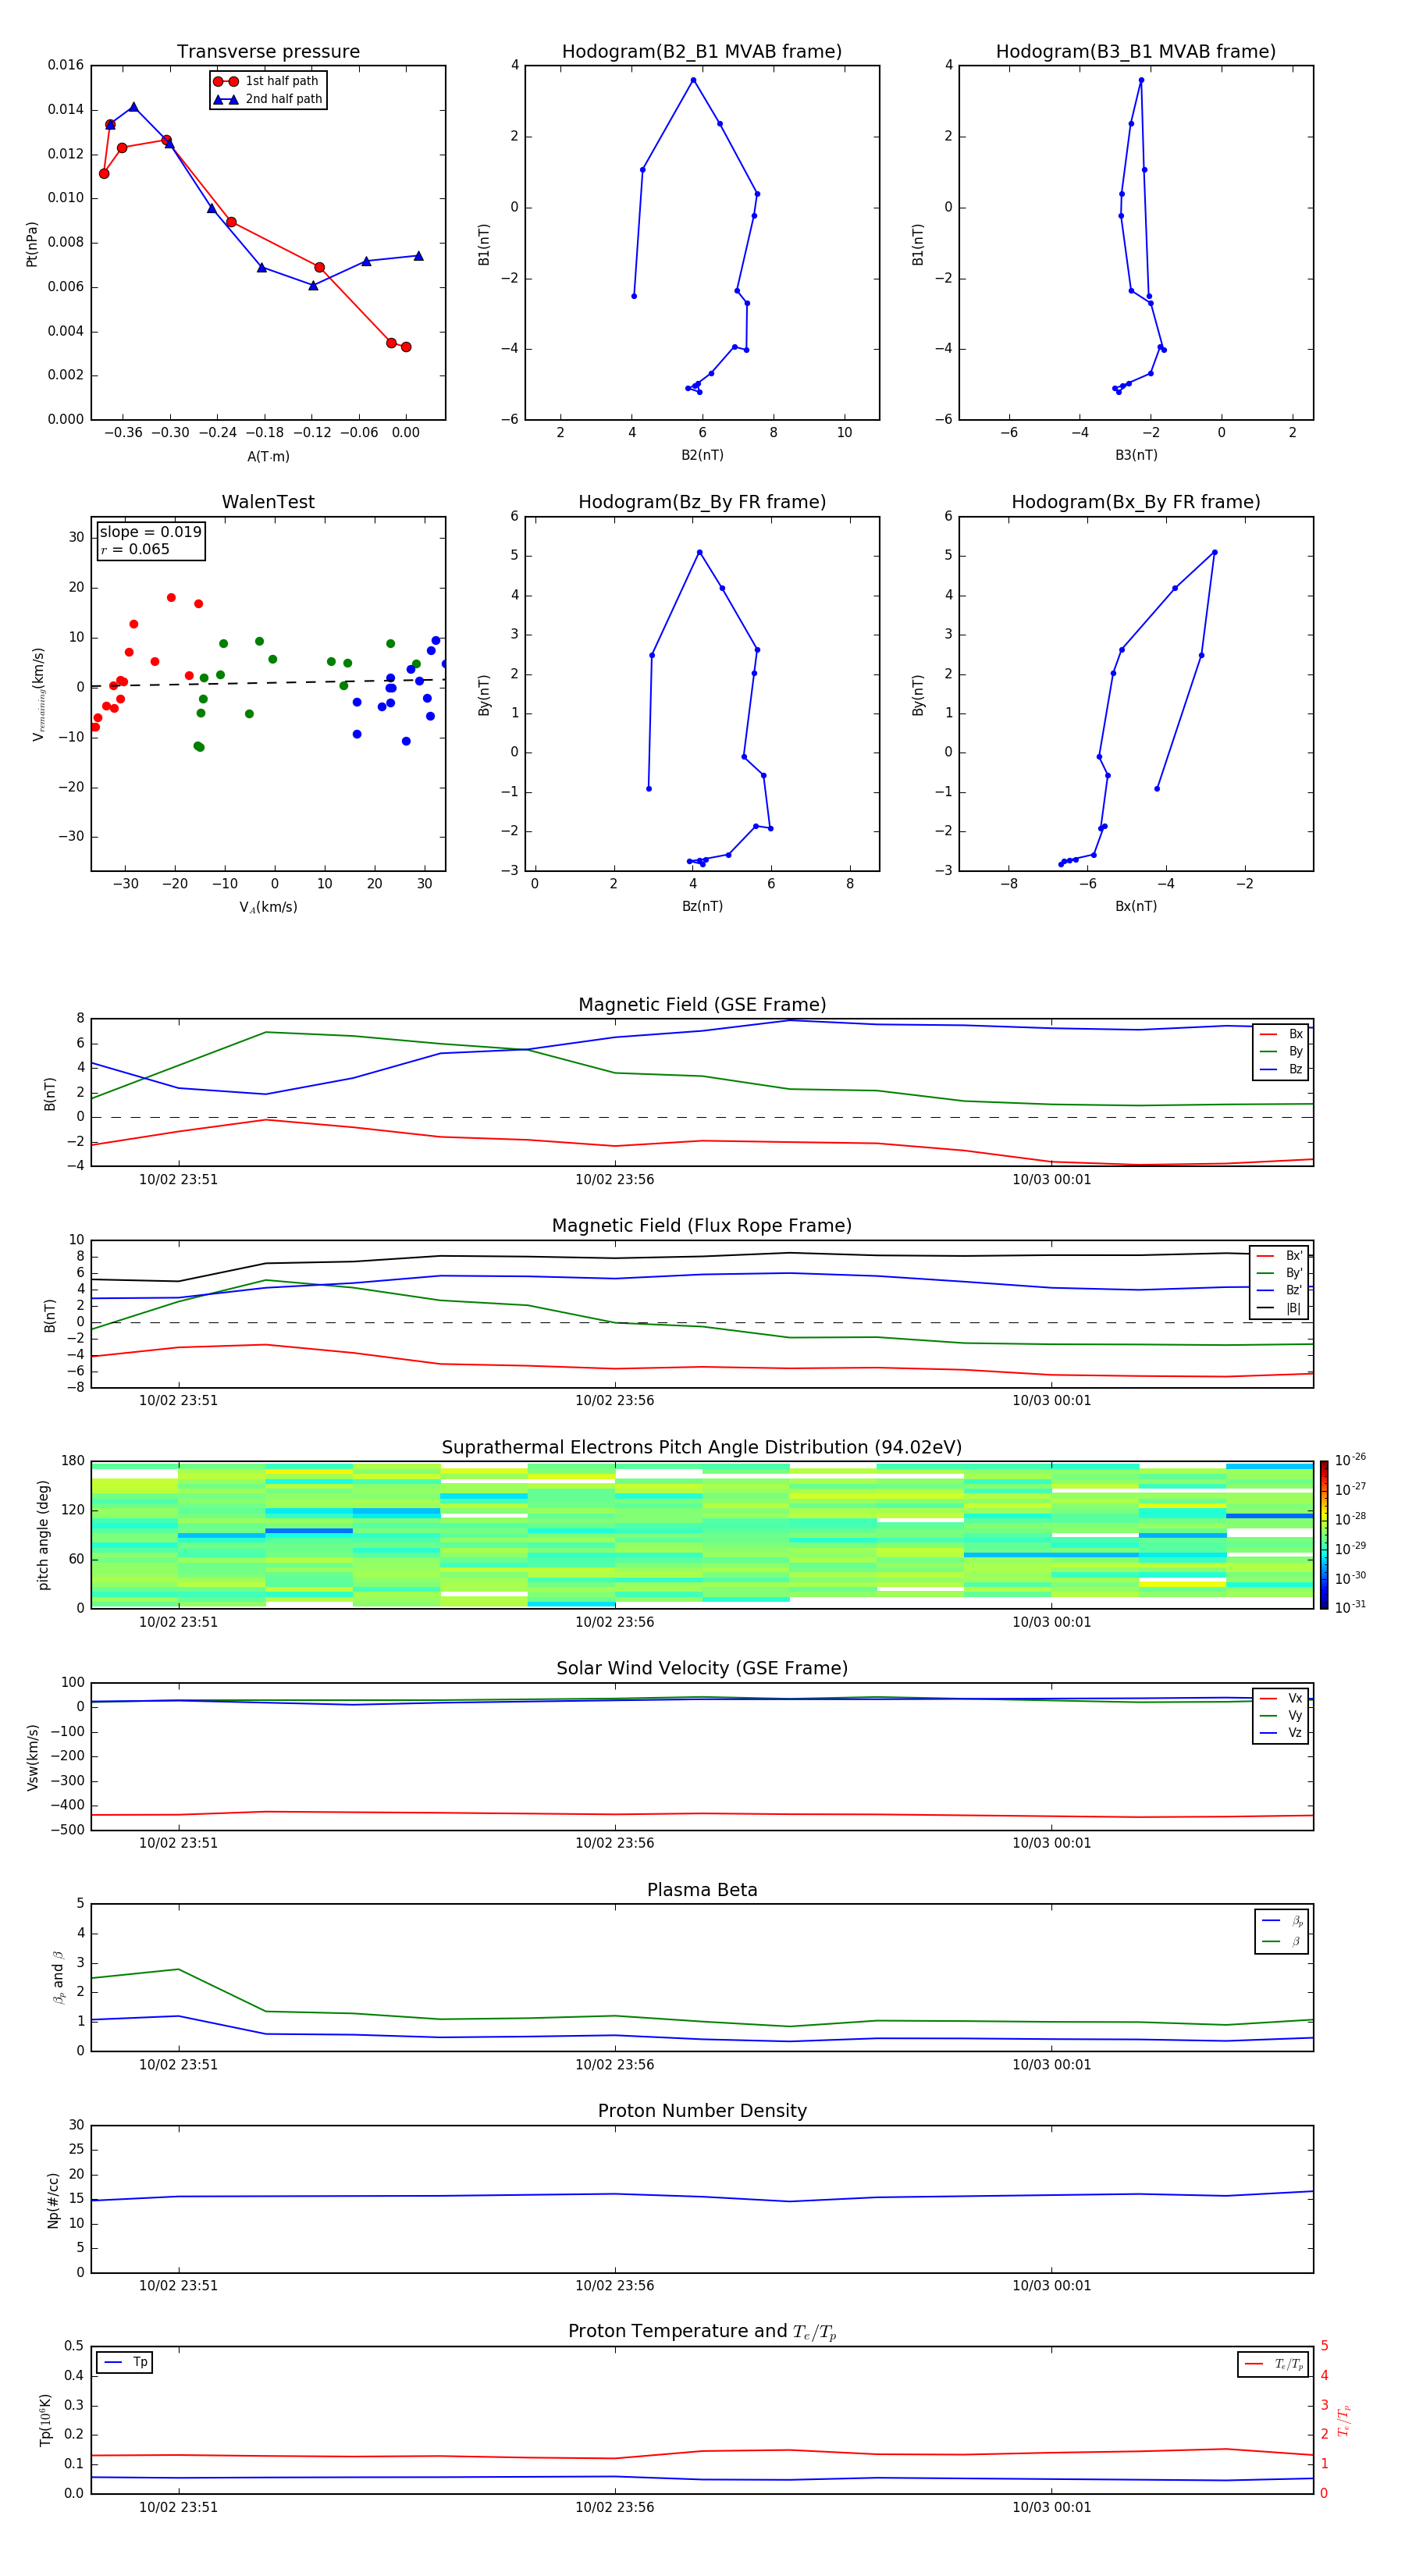1405x2576 pixels.
Task: Click the 'Hodogram(B2_B1 MVAB frame)' title
Action: point(702,52)
